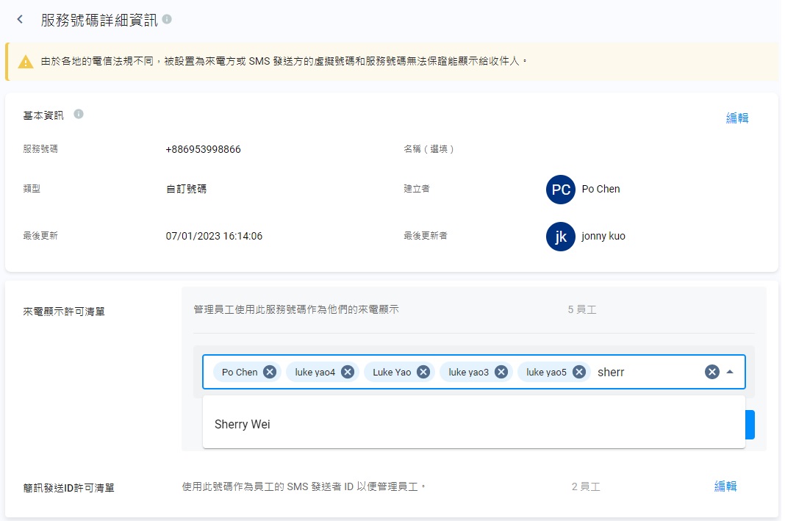
Task: Click the Po Chen chip label
Action: [240, 372]
